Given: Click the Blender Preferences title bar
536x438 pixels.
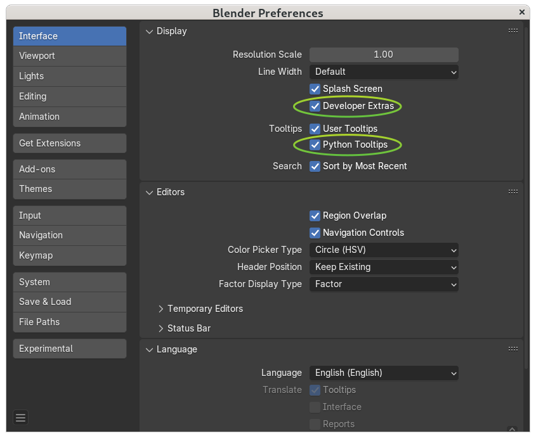Looking at the screenshot, I should pos(268,13).
